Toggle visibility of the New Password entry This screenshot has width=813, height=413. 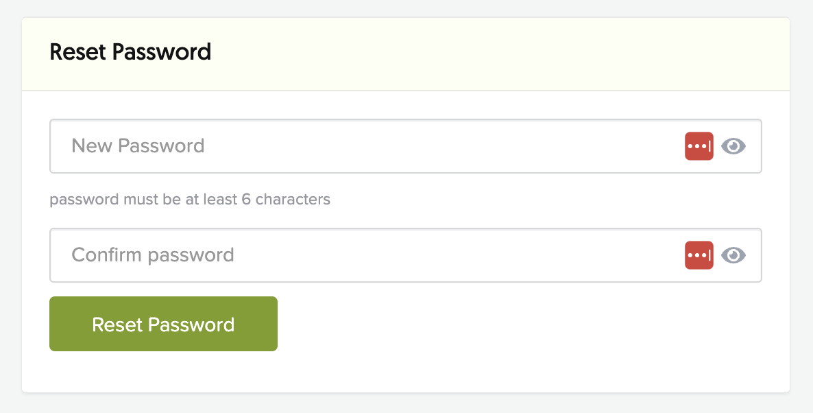[733, 146]
